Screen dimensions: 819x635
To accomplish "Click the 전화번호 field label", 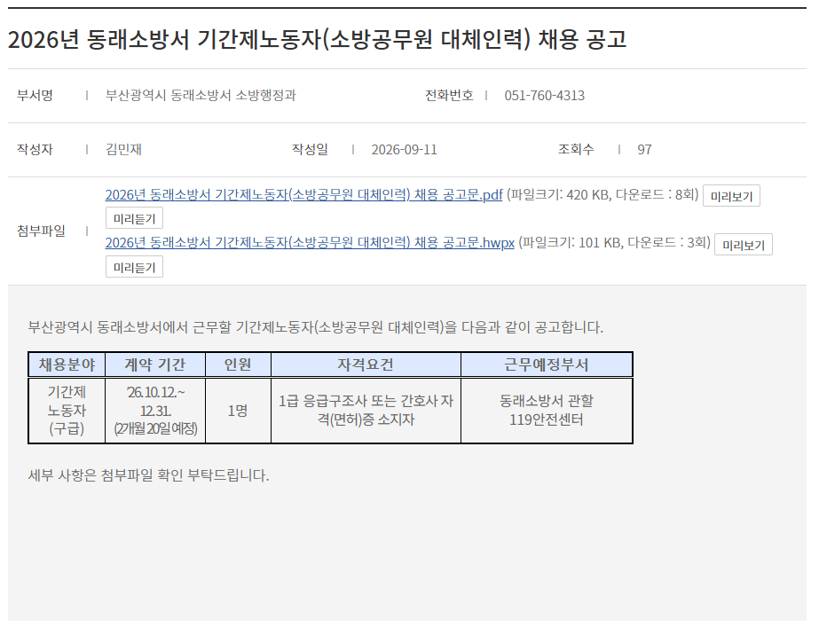I will click(449, 95).
